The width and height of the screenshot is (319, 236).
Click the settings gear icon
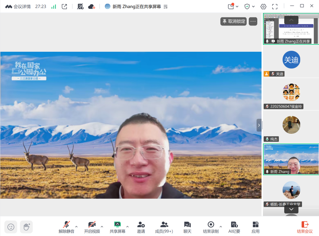tap(263, 7)
